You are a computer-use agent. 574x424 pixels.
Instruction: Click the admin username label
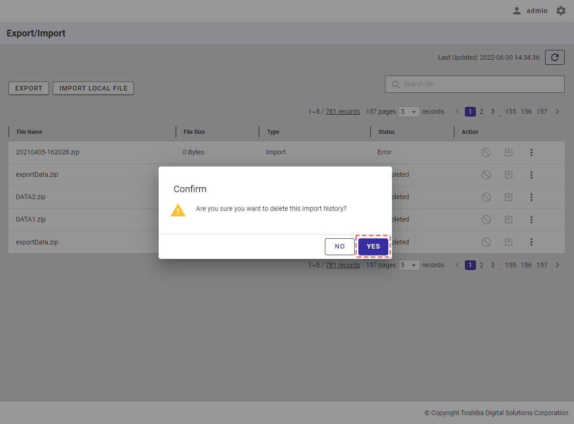(537, 11)
